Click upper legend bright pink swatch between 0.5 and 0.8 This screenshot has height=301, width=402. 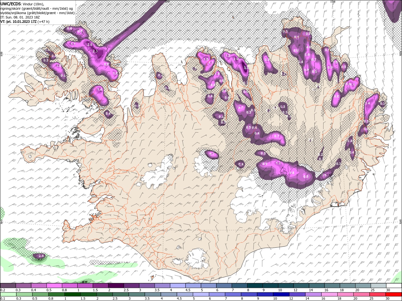coord(54,285)
